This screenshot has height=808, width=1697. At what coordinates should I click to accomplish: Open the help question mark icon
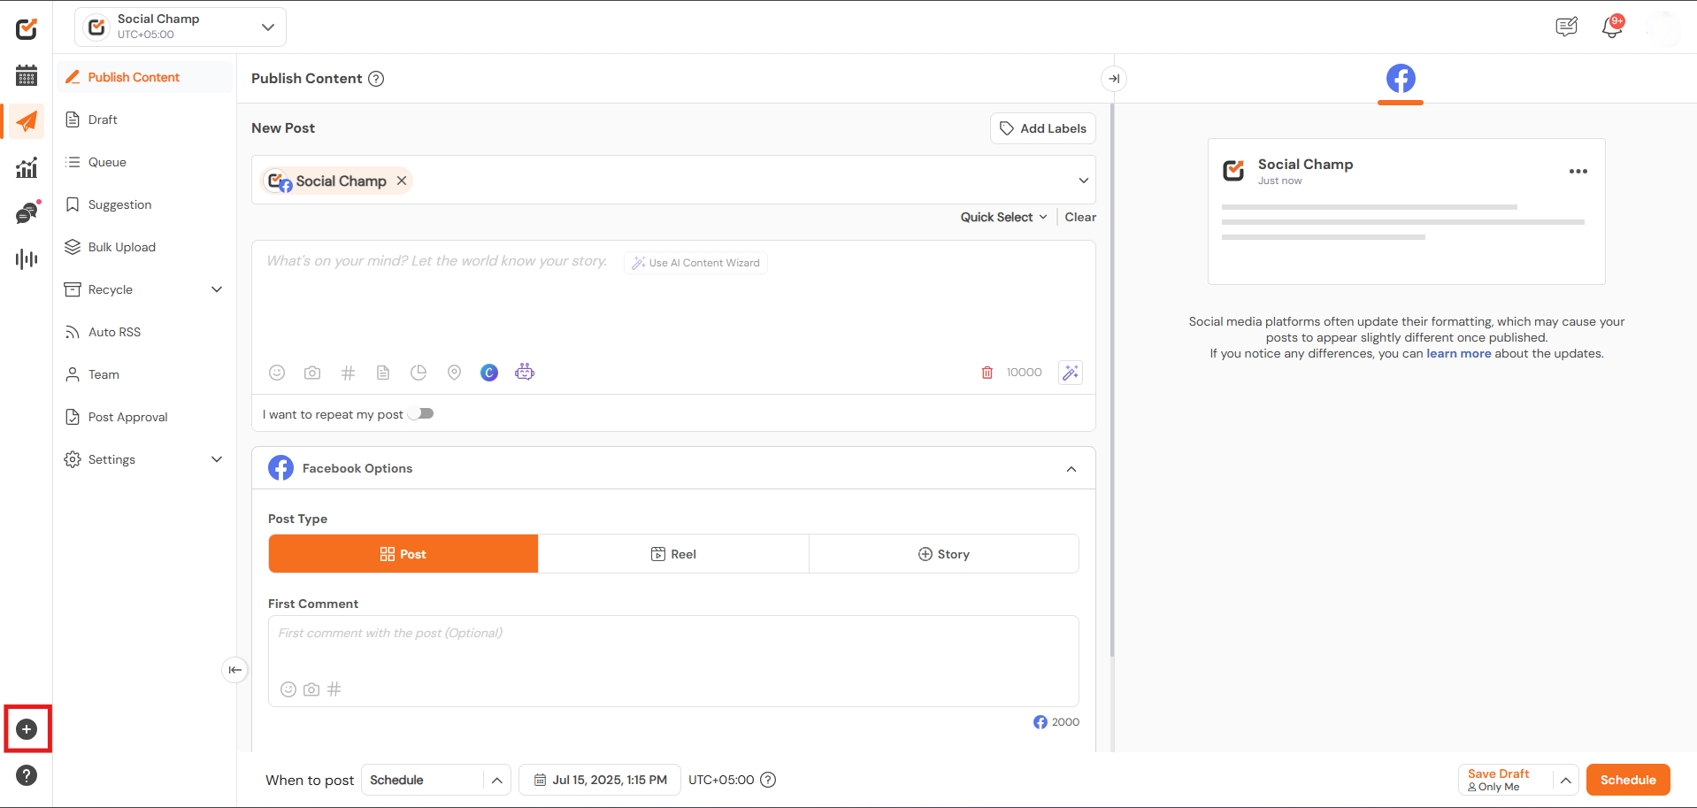click(x=27, y=775)
